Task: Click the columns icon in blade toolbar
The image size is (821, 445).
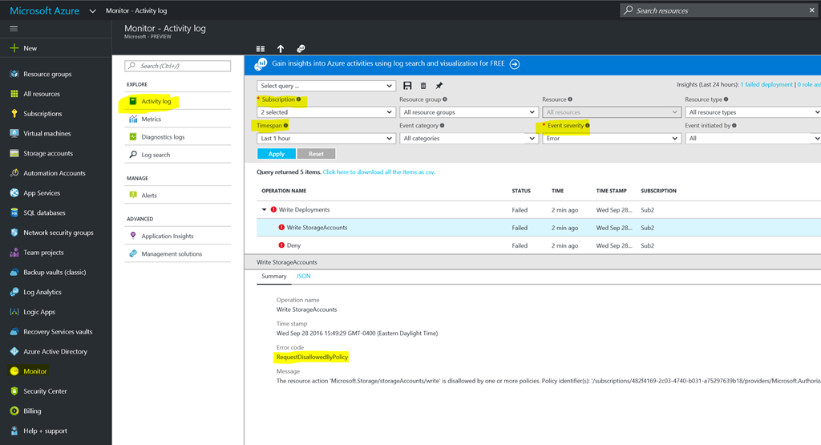Action: coord(261,49)
